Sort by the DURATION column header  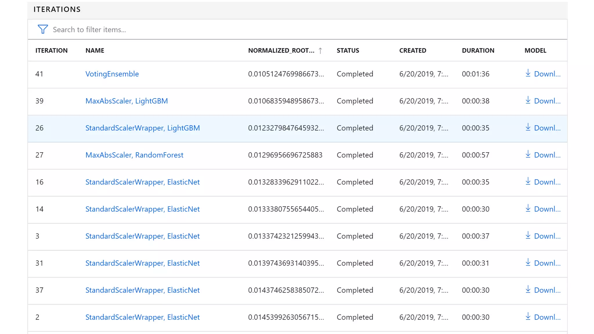478,50
